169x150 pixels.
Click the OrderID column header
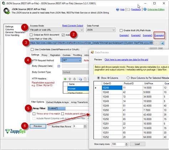(x=112, y=84)
